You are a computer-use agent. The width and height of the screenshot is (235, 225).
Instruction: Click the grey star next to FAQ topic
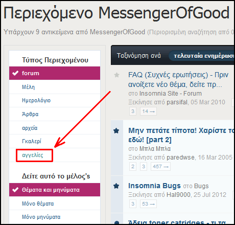click(x=116, y=75)
